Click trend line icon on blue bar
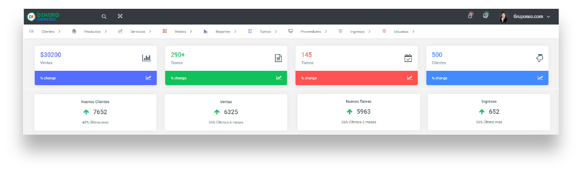 point(540,78)
